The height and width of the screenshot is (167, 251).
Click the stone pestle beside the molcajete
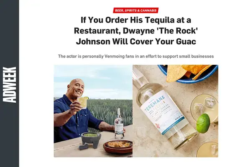83,147
